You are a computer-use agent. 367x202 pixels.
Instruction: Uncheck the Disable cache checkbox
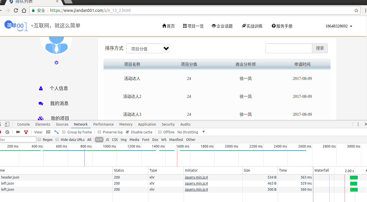coord(127,132)
